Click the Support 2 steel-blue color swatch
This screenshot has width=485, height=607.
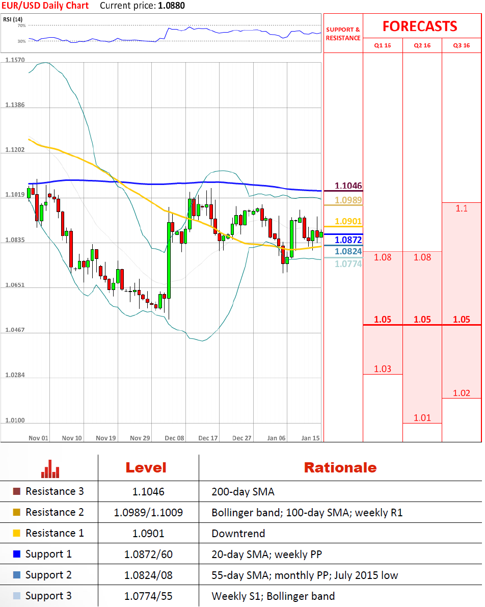pyautogui.click(x=17, y=575)
